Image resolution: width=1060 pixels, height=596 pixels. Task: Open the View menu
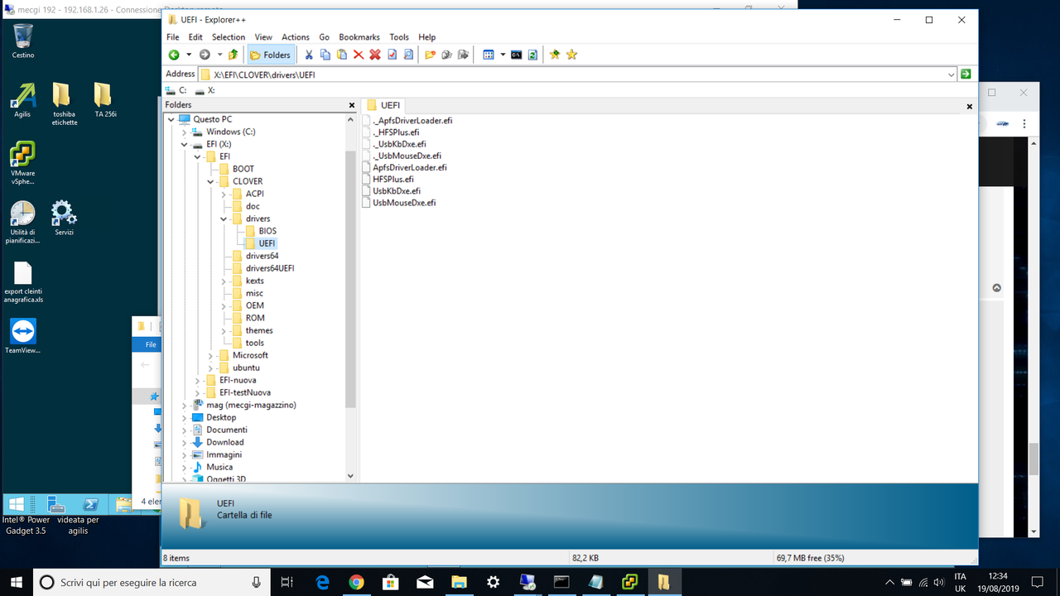pyautogui.click(x=263, y=37)
